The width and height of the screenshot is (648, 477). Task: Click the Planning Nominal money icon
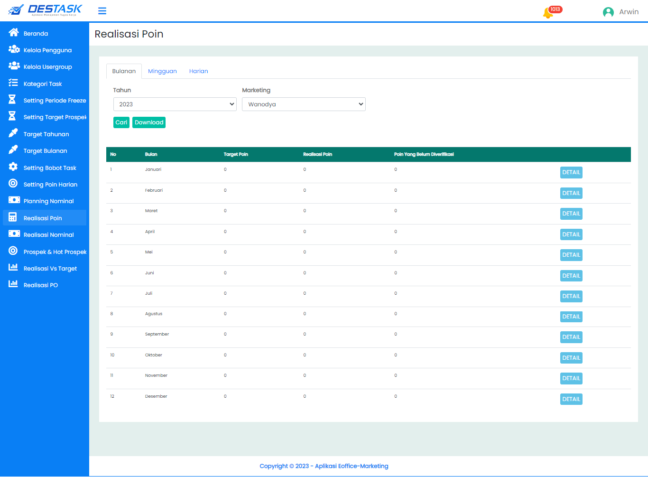point(14,200)
